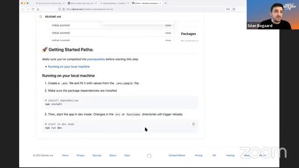Close the Manage Database tab
Screen dimensions: 299x168
[128, 3]
